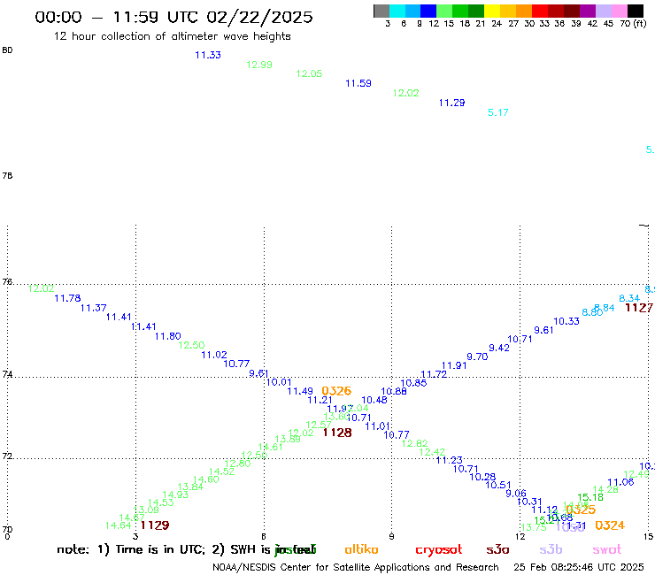The height and width of the screenshot is (575, 655).
Task: Click the green wave height value 14.52
Action: click(222, 471)
